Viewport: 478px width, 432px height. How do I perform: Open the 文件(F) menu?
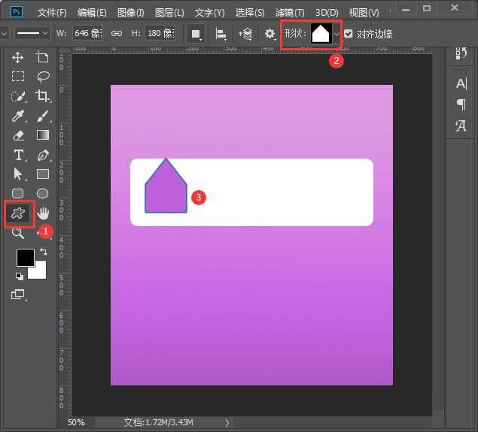pyautogui.click(x=52, y=13)
